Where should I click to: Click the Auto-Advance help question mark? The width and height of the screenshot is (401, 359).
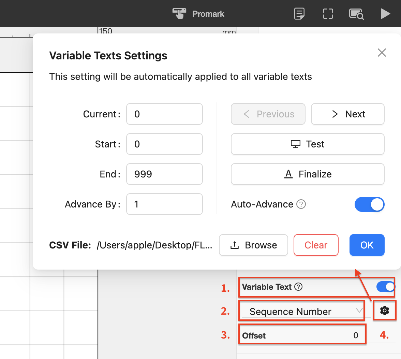[301, 204]
